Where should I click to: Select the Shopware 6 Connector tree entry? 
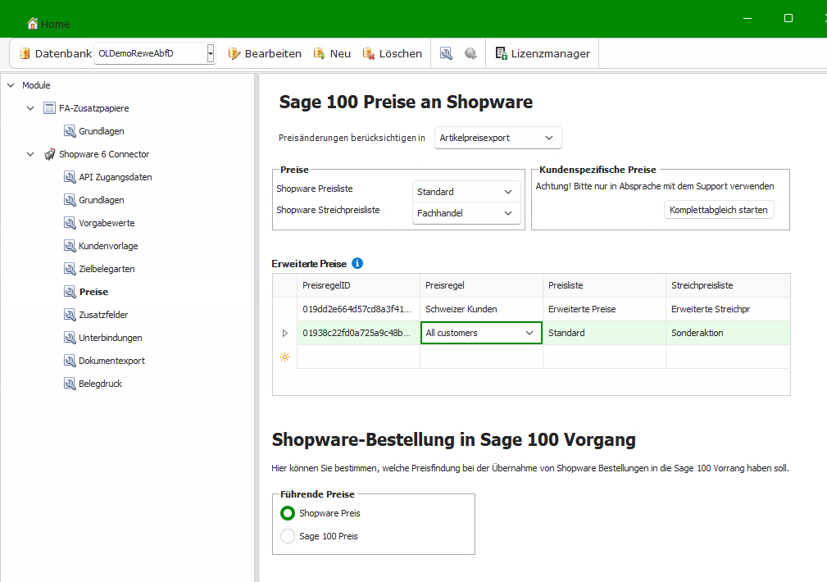[104, 154]
